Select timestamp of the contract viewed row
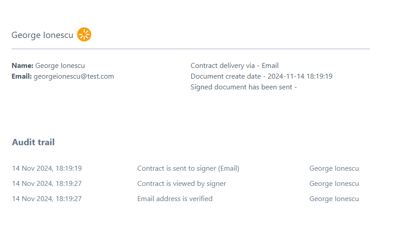This screenshot has width=399, height=248. click(x=47, y=184)
